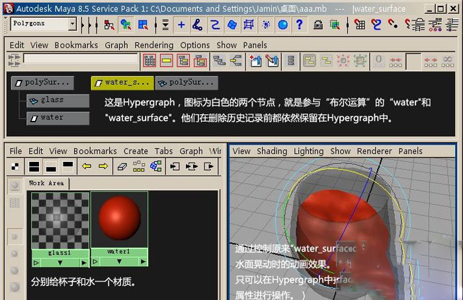463x300 pixels.
Task: Select the glass1 checker material swatch
Action: 60,221
